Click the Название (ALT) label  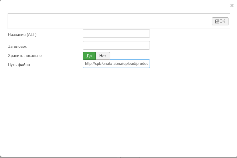tap(22, 35)
